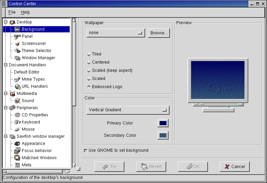
Task: Open the File menu
Action: (x=12, y=12)
